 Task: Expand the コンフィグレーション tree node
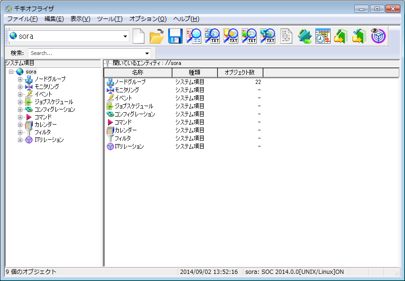20,109
